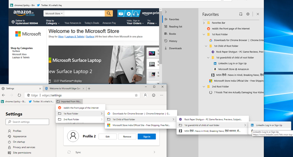Click Twitter bookmark in settings window bookmarks bar
The width and height of the screenshot is (293, 157).
click(41, 102)
